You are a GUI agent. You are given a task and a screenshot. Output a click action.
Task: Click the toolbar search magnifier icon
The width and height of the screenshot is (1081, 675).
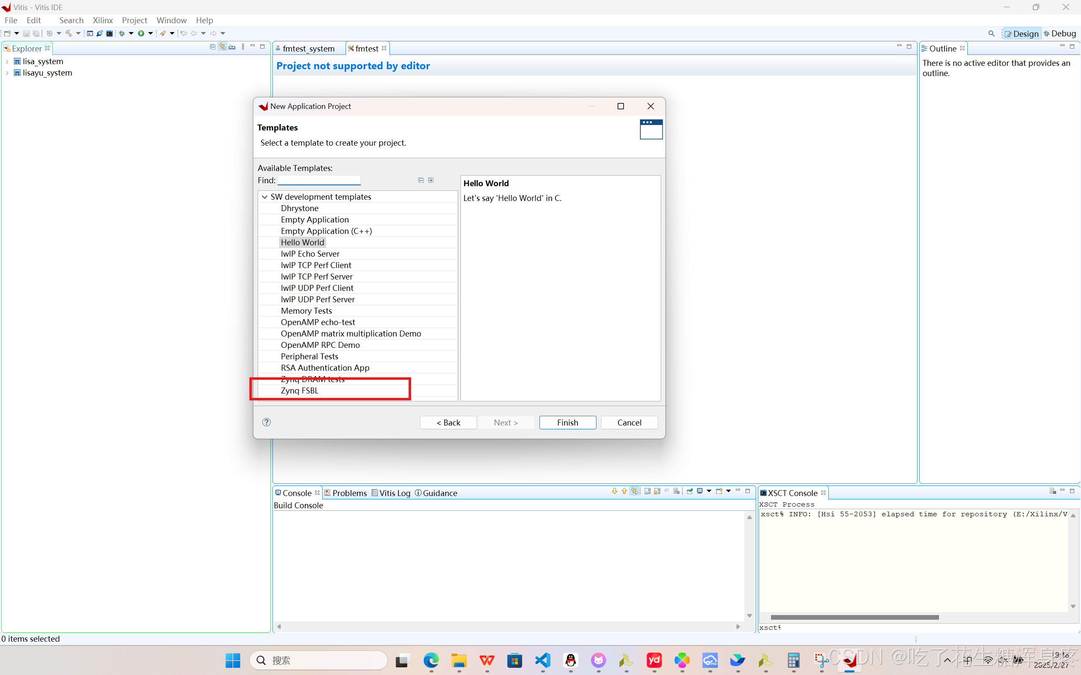pyautogui.click(x=991, y=33)
